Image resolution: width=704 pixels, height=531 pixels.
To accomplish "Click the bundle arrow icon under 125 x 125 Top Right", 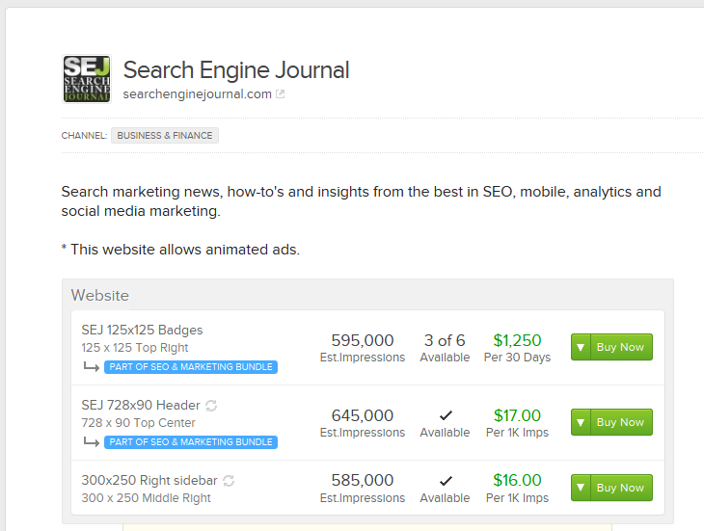I will (91, 367).
